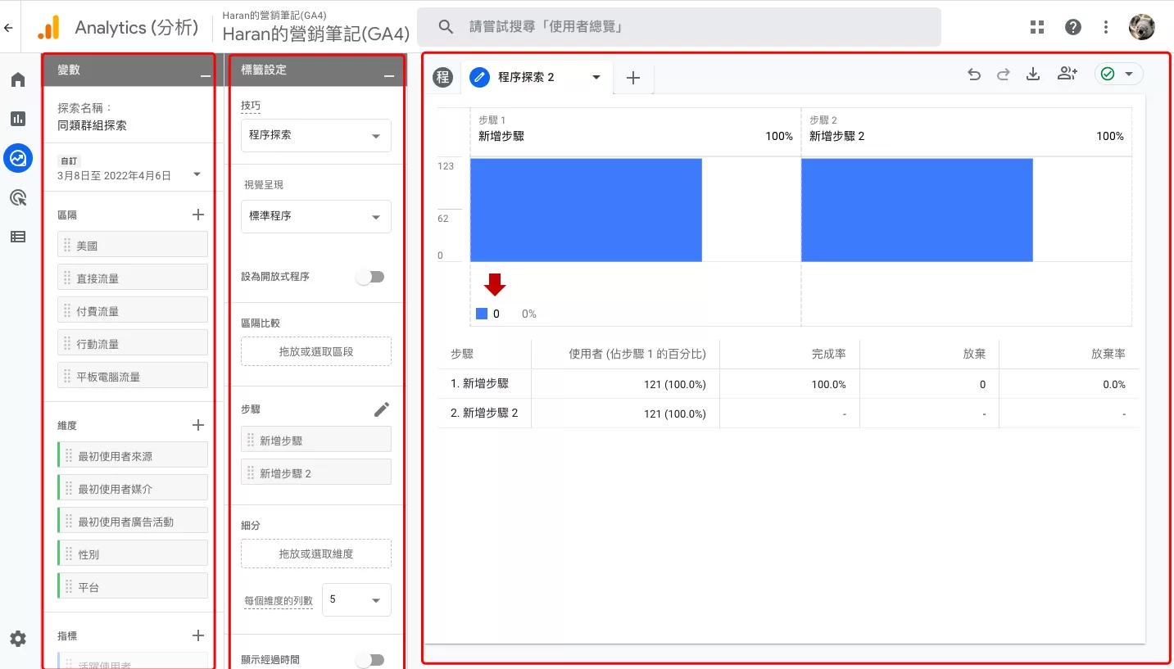This screenshot has height=669, width=1174.
Task: Select the 美國 segment chip
Action: [133, 245]
